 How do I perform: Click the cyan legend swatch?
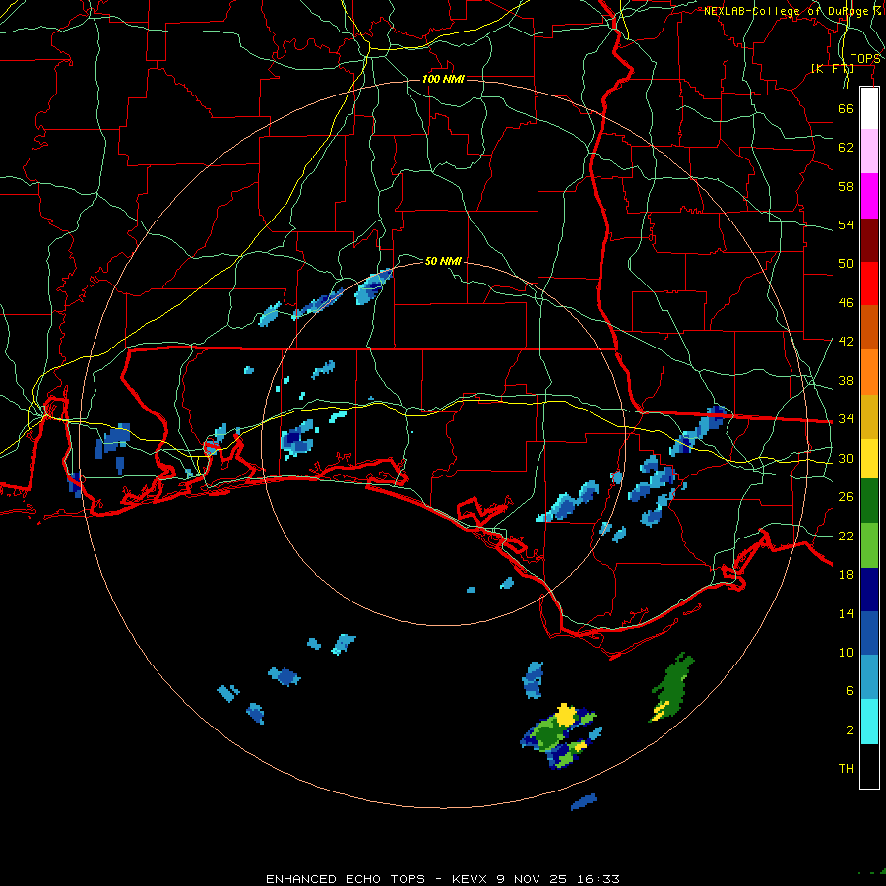[869, 722]
